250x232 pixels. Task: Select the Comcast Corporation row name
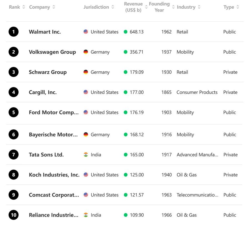pyautogui.click(x=54, y=195)
